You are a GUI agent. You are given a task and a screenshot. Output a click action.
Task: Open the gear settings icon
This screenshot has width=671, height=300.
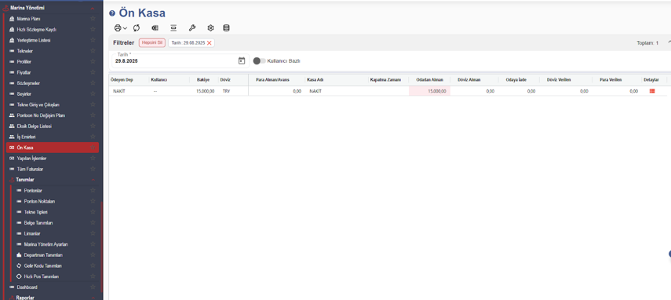210,27
